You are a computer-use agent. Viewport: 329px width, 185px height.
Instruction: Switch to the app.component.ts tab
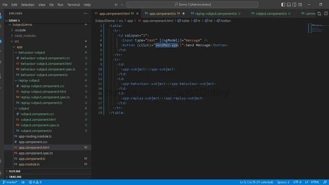[162, 13]
